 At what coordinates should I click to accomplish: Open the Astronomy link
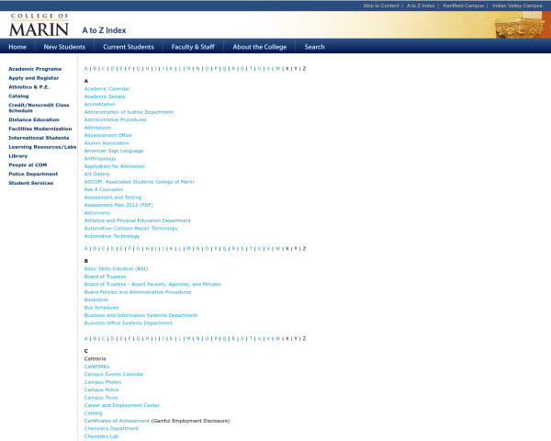coord(97,213)
